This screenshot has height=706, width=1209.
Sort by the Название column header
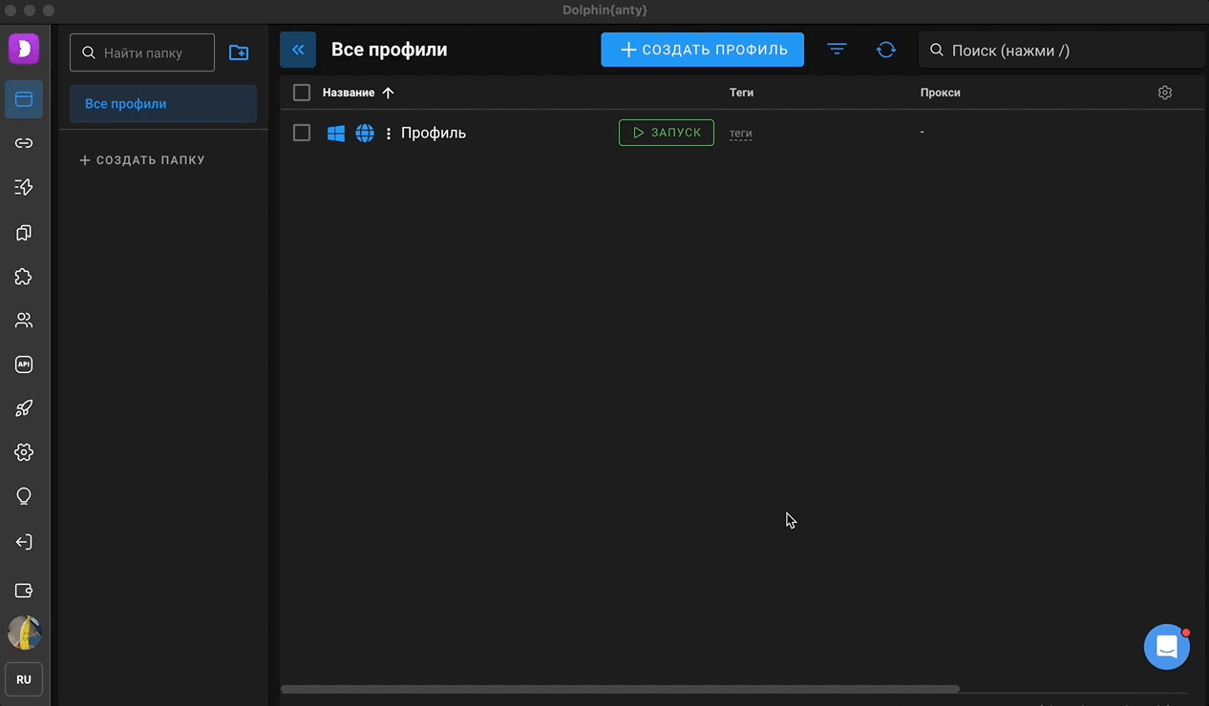(349, 93)
